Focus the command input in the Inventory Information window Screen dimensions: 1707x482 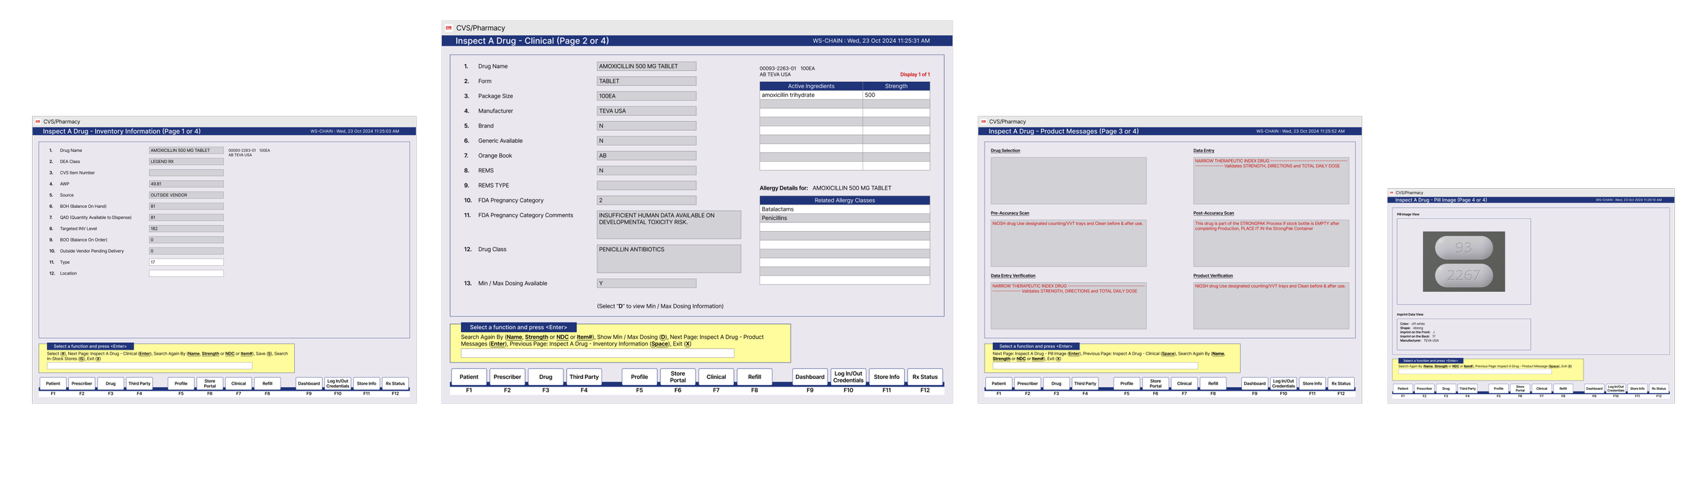click(x=150, y=366)
